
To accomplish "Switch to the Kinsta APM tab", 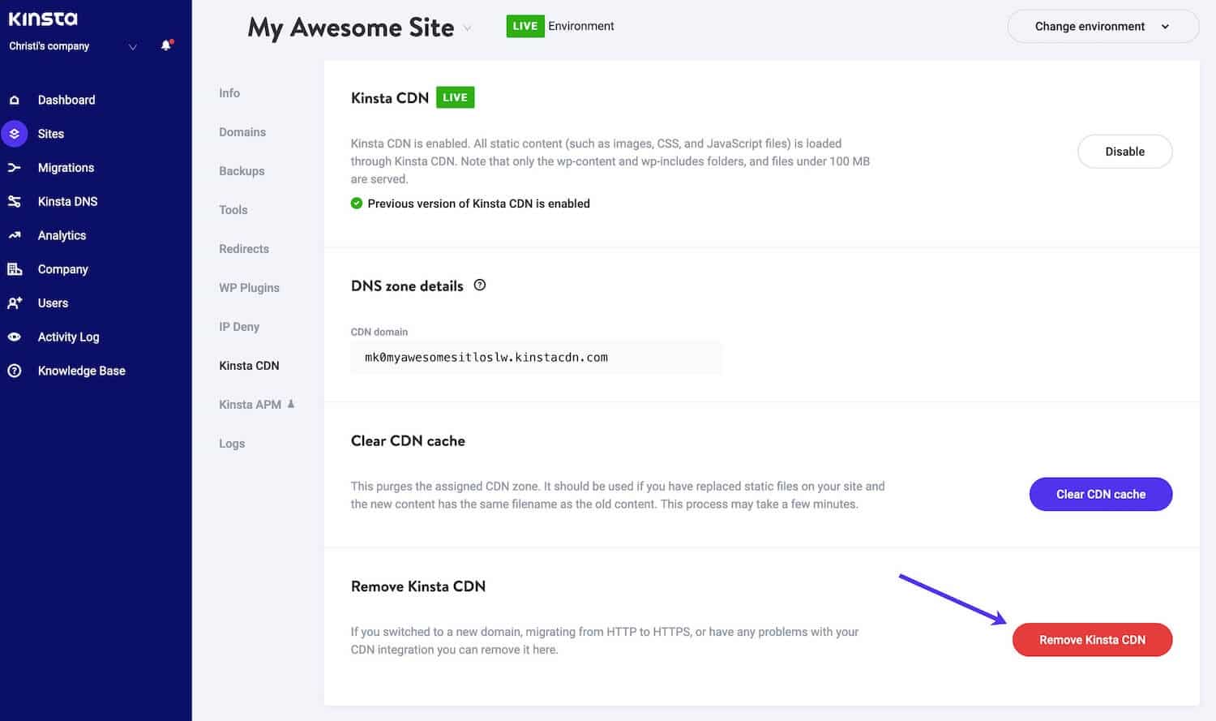I will point(250,405).
